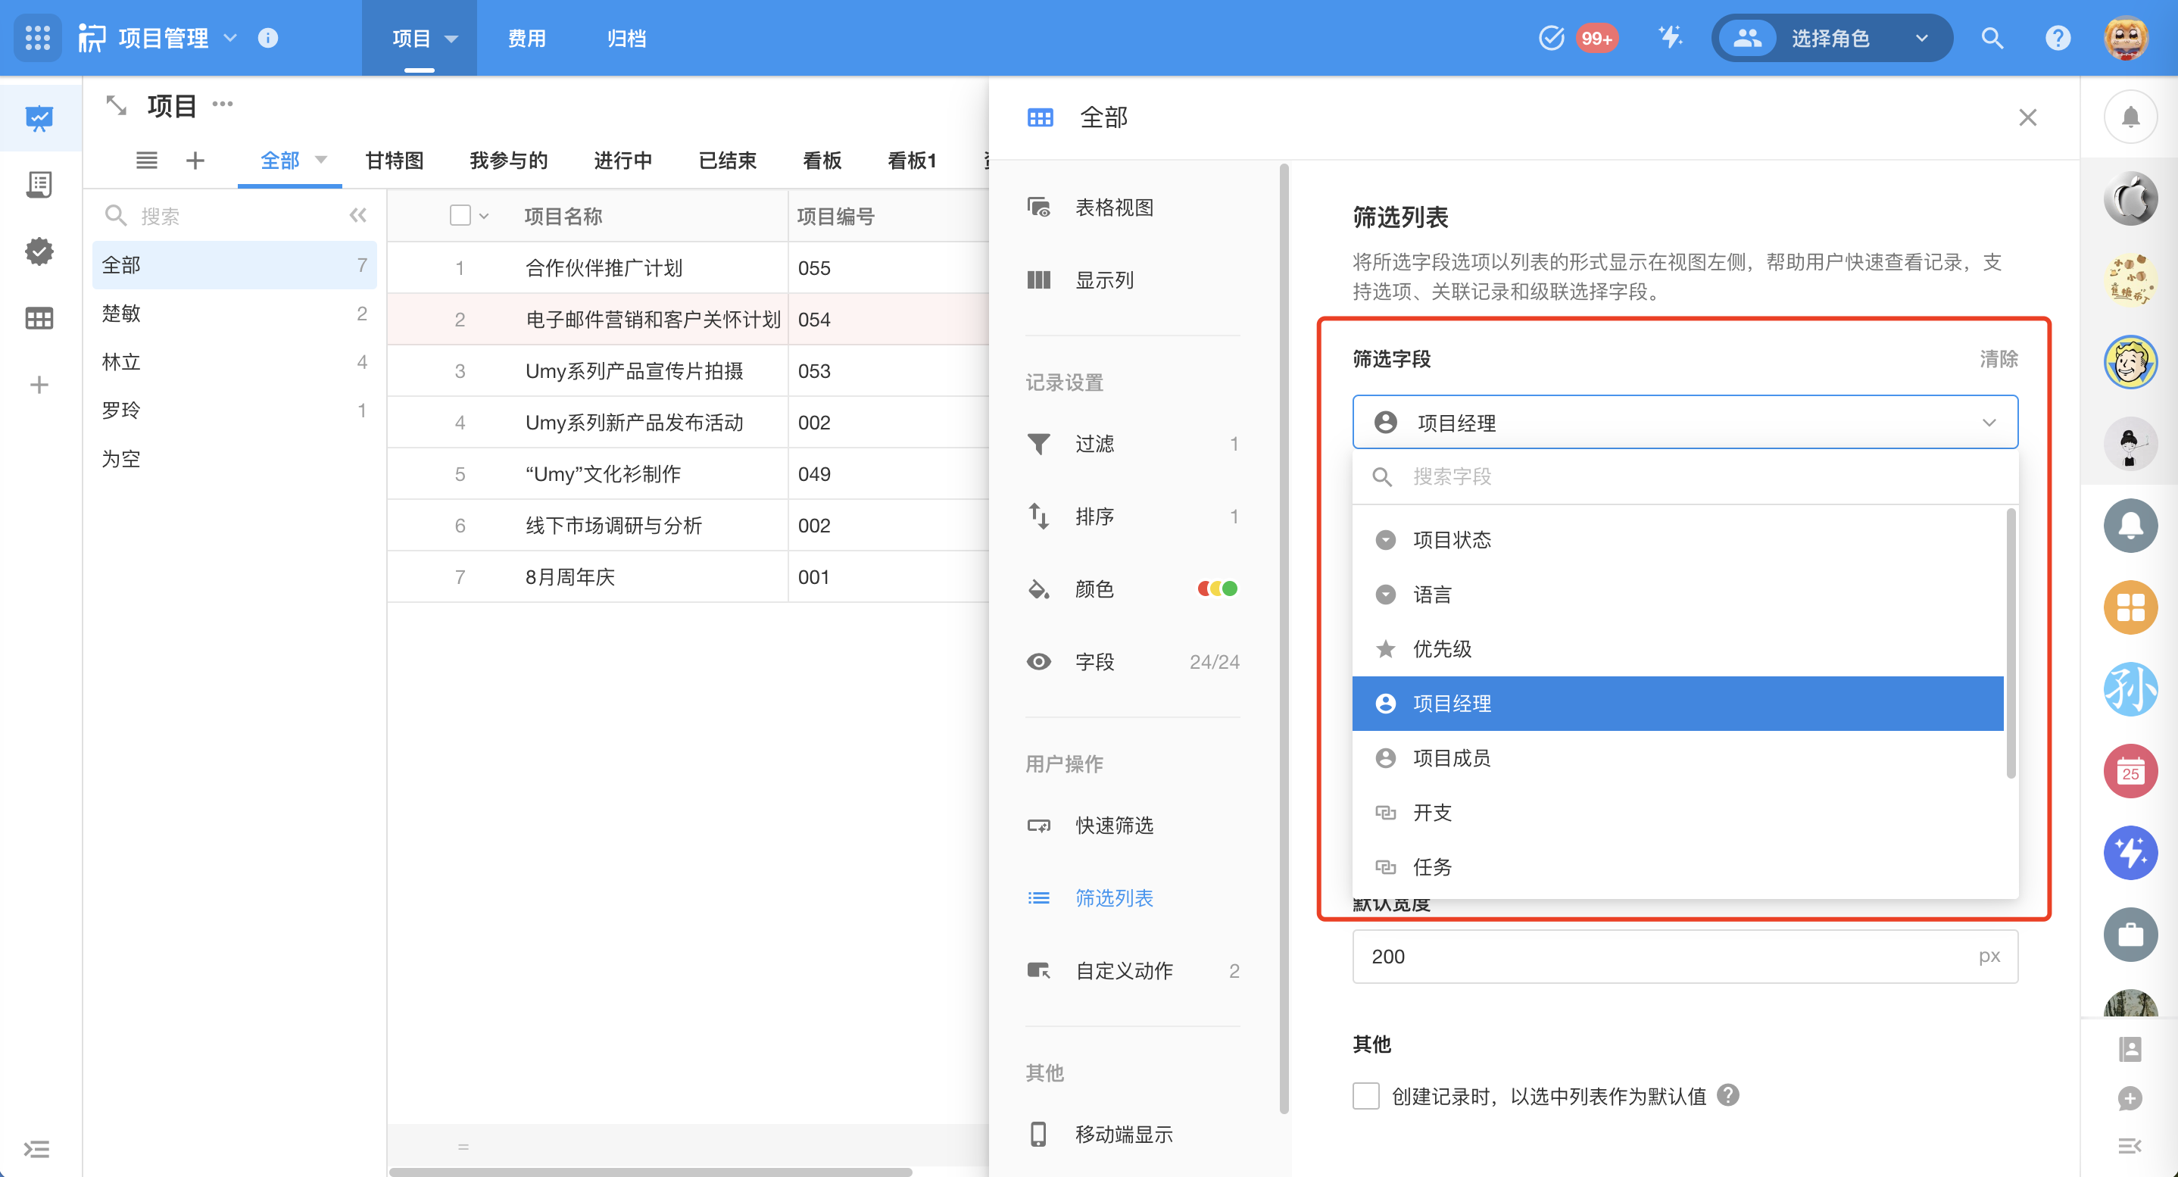Click the plus icon in left sidebar

point(39,386)
